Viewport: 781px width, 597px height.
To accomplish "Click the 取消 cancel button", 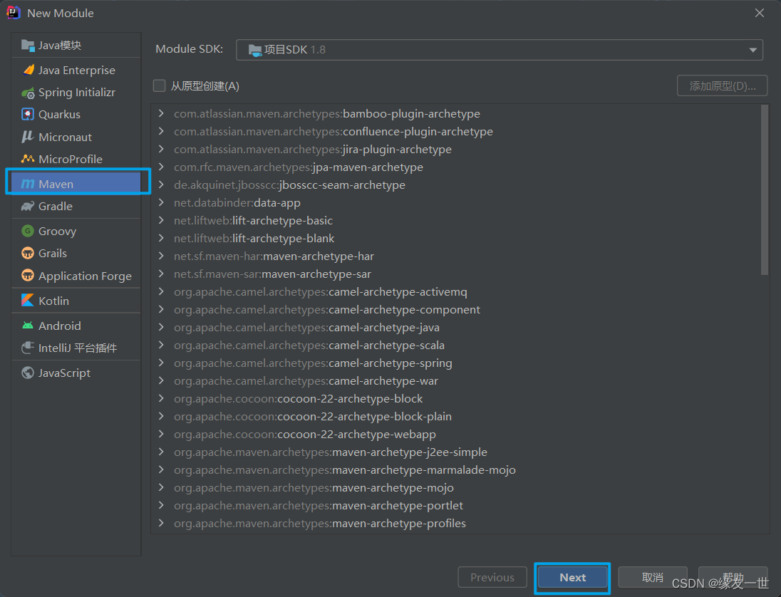I will pos(652,578).
